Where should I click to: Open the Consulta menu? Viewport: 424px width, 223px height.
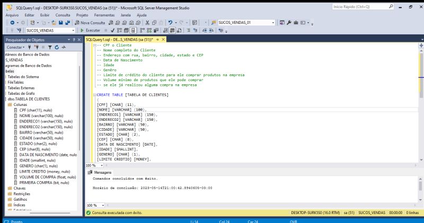click(x=63, y=15)
